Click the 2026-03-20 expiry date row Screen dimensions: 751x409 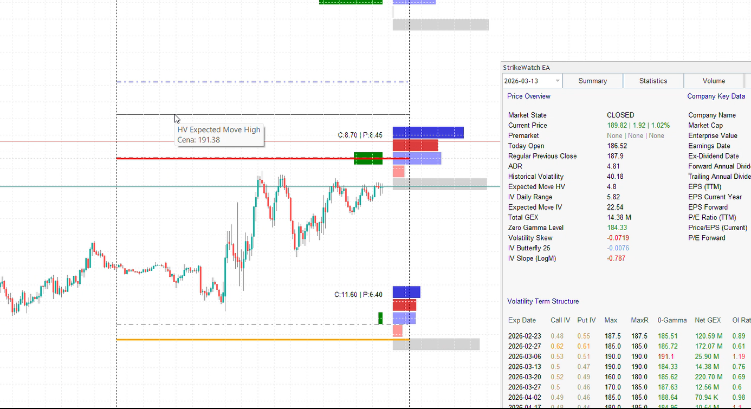point(524,377)
